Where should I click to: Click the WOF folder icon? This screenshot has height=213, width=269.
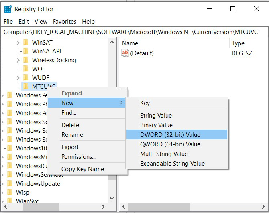click(26, 69)
